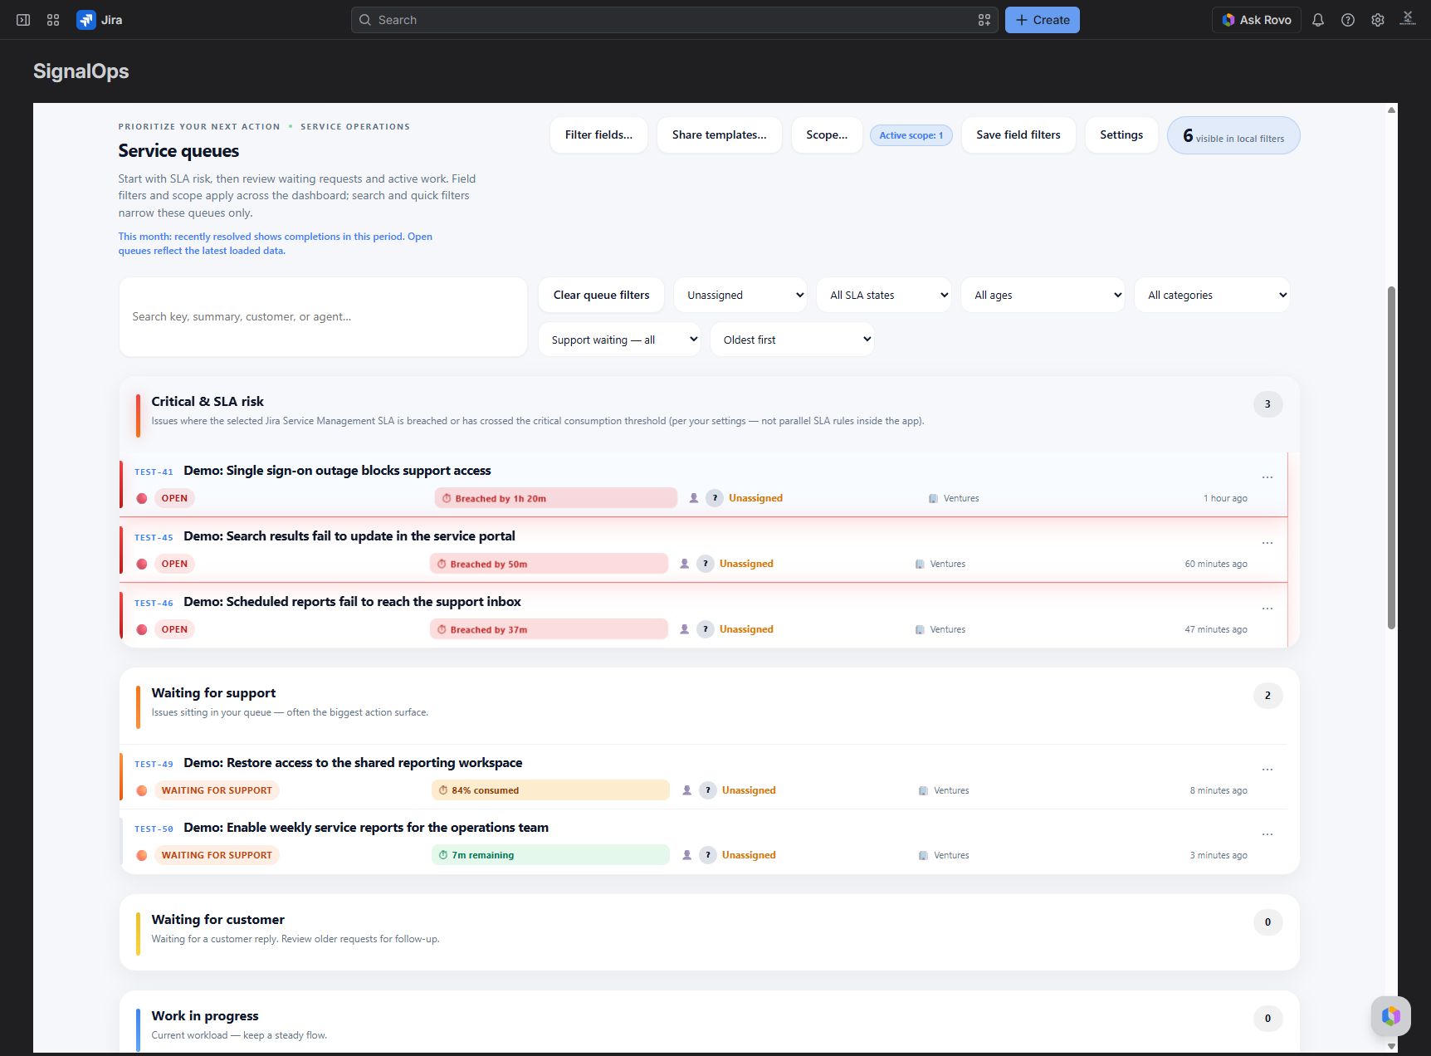Screen dimensions: 1431x1056
Task: Click the Jira logo icon
Action: pos(86,20)
